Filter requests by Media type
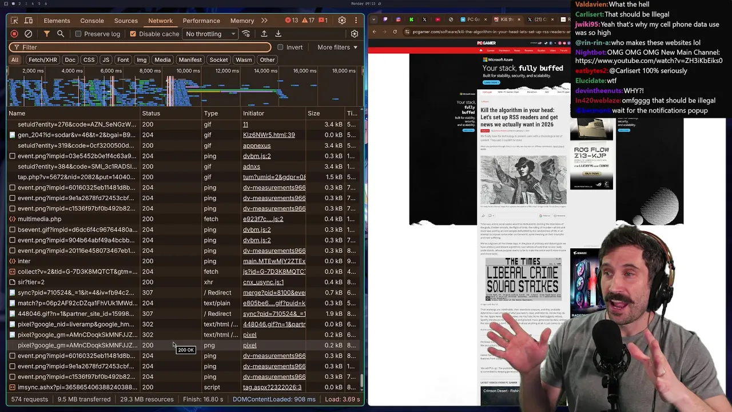Image resolution: width=732 pixels, height=412 pixels. [x=162, y=60]
